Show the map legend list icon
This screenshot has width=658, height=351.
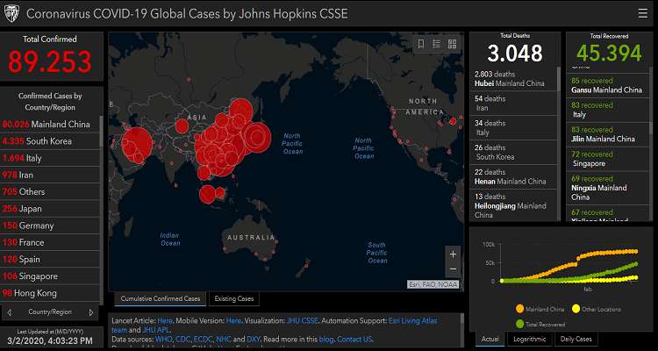point(436,44)
